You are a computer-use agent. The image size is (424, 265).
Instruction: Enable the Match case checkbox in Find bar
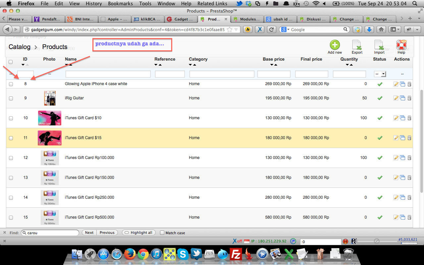click(x=162, y=233)
